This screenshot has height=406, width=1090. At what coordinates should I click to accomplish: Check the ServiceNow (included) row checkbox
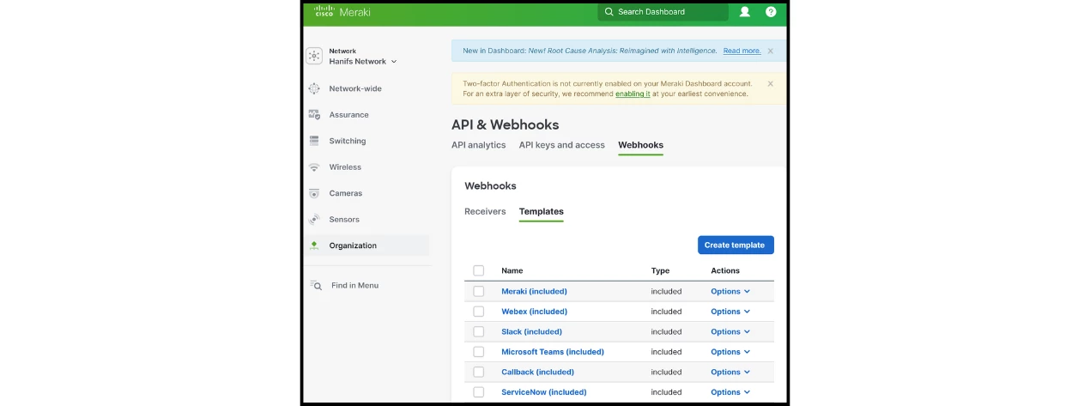[479, 392]
